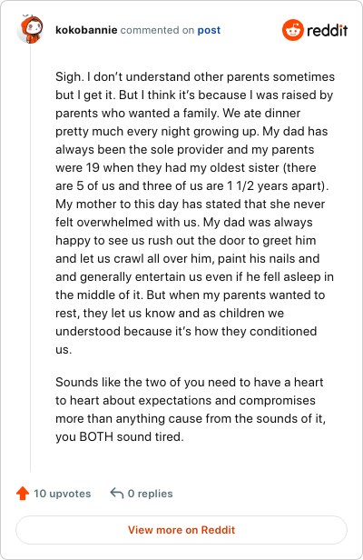This screenshot has height=560, width=363.
Task: Click the vertical comment thread line
Action: click(30, 257)
